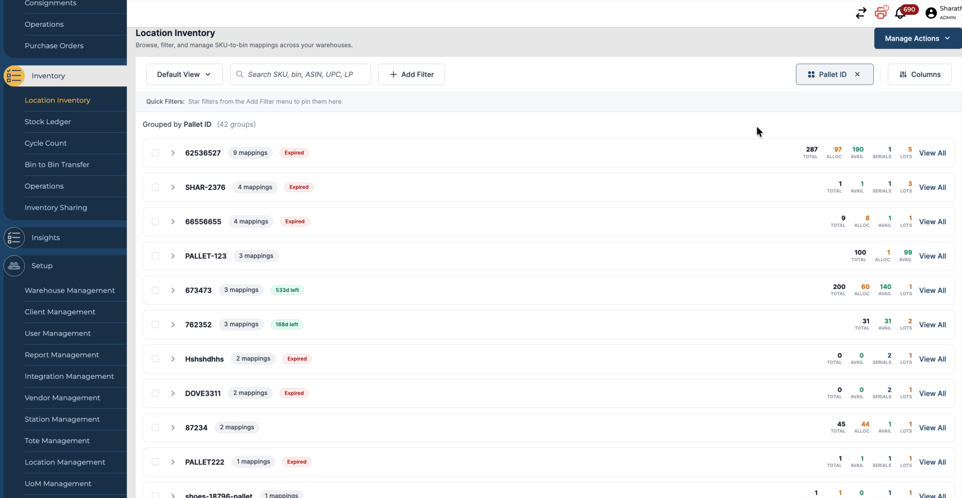Expand the DOVE3311 pallet group
The image size is (962, 498).
click(x=173, y=393)
